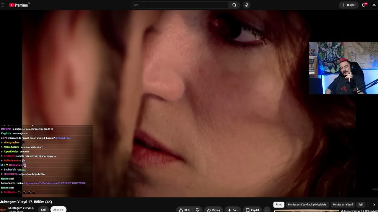Save the video with Kaydet
This screenshot has height=212, width=378.
pos(252,210)
